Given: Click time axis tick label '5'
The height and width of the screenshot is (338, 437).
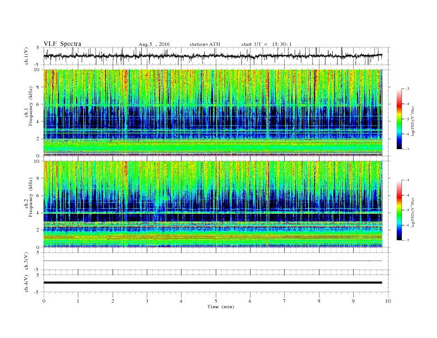Looking at the screenshot, I should point(216,301).
